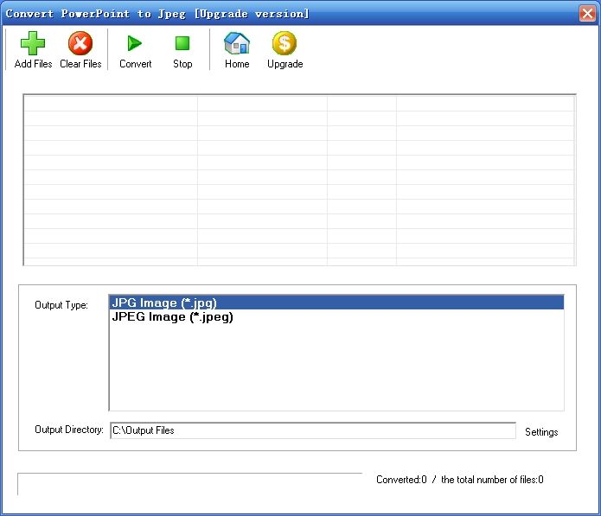Screen dimensions: 601x516
Task: Choose JPEG Image (*.jpeg) output type
Action: 172,317
